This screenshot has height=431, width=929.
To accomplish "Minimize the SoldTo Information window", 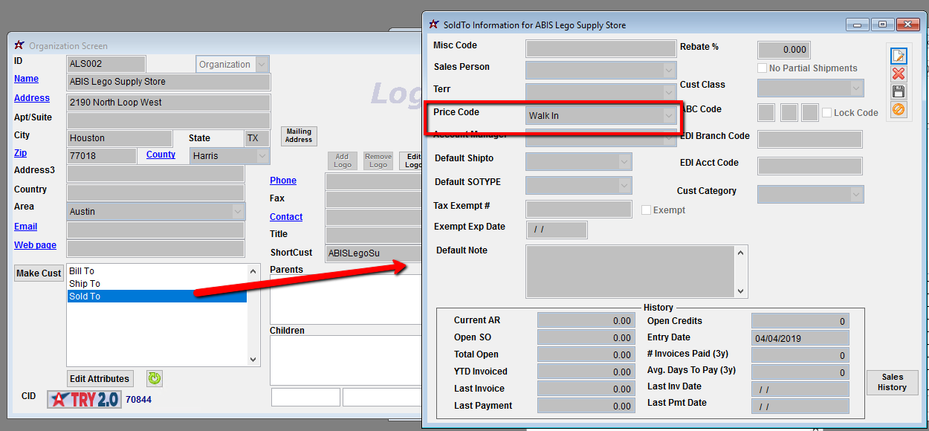I will pos(858,25).
